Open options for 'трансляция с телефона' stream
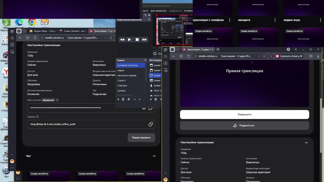 230,20
